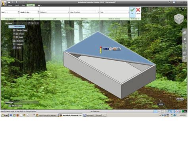Switch to the Home ribbon tab
Screen dimensions: 188x150
click(10, 5)
